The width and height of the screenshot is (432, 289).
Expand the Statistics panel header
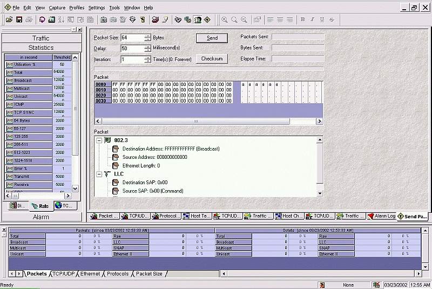(x=42, y=48)
